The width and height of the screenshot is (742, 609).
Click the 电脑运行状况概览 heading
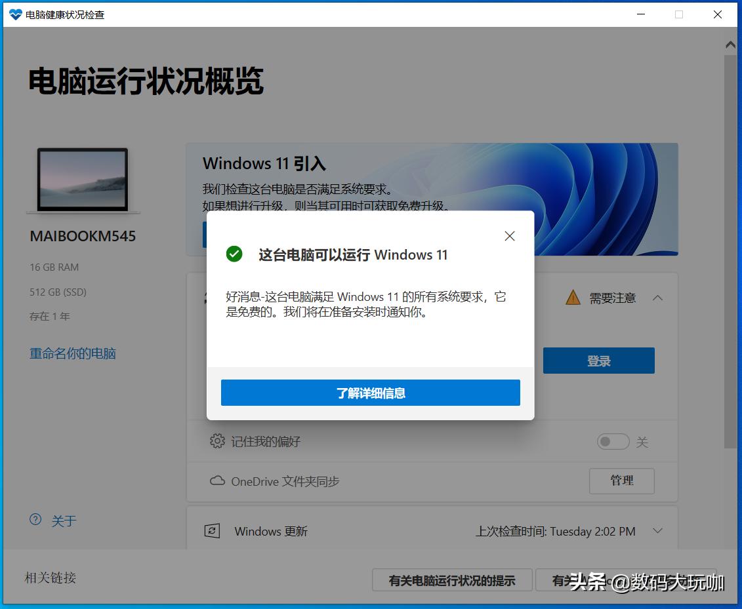[146, 81]
